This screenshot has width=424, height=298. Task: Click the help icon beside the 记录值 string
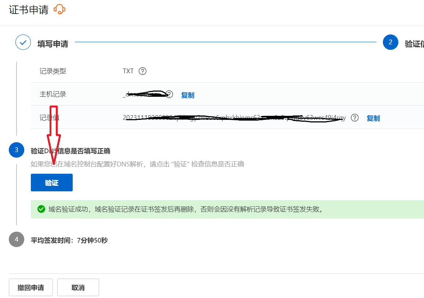354,118
